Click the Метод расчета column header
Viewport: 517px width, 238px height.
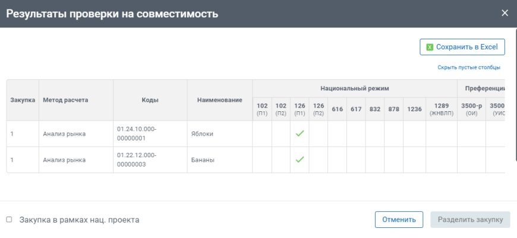click(x=65, y=100)
